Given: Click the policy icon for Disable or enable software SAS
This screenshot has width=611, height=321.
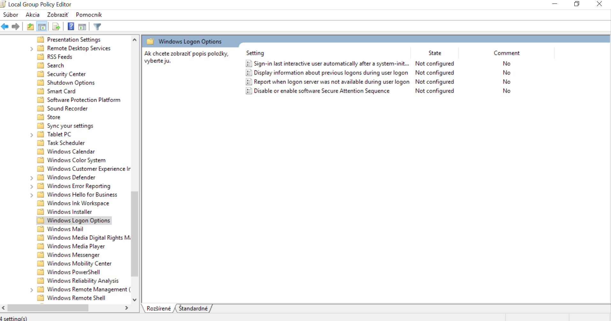Looking at the screenshot, I should tap(249, 91).
